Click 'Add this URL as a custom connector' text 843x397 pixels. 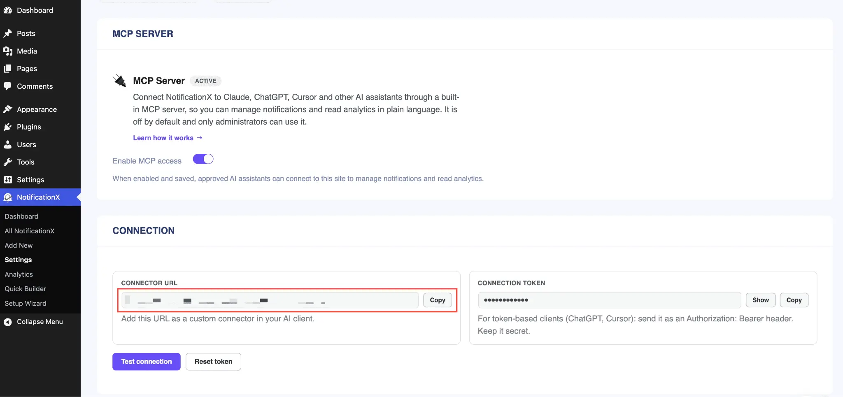(218, 319)
